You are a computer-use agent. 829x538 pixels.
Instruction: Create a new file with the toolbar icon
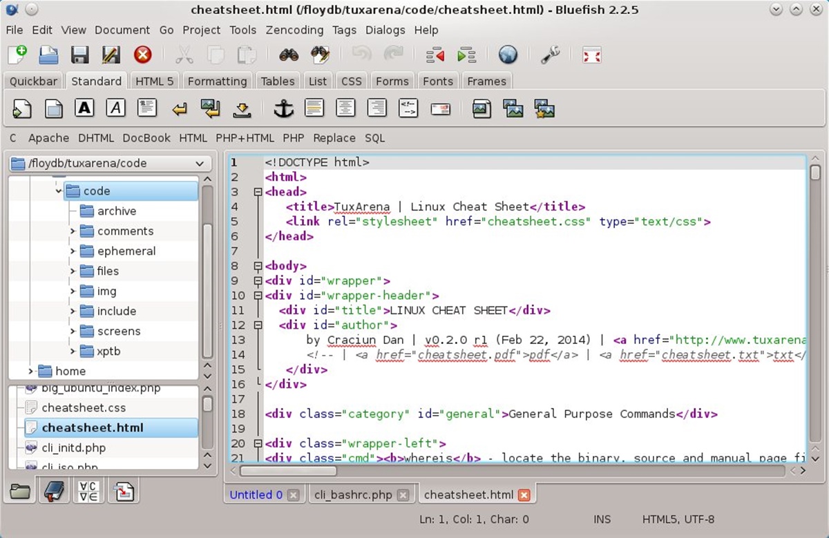[x=17, y=55]
